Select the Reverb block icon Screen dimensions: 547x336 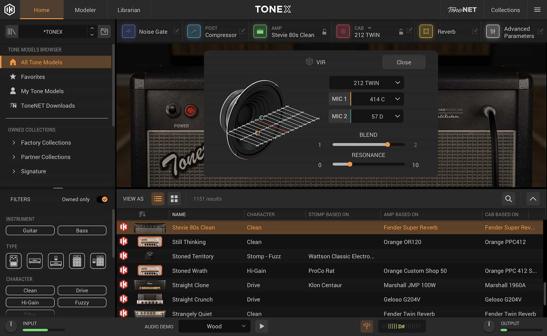pos(426,31)
